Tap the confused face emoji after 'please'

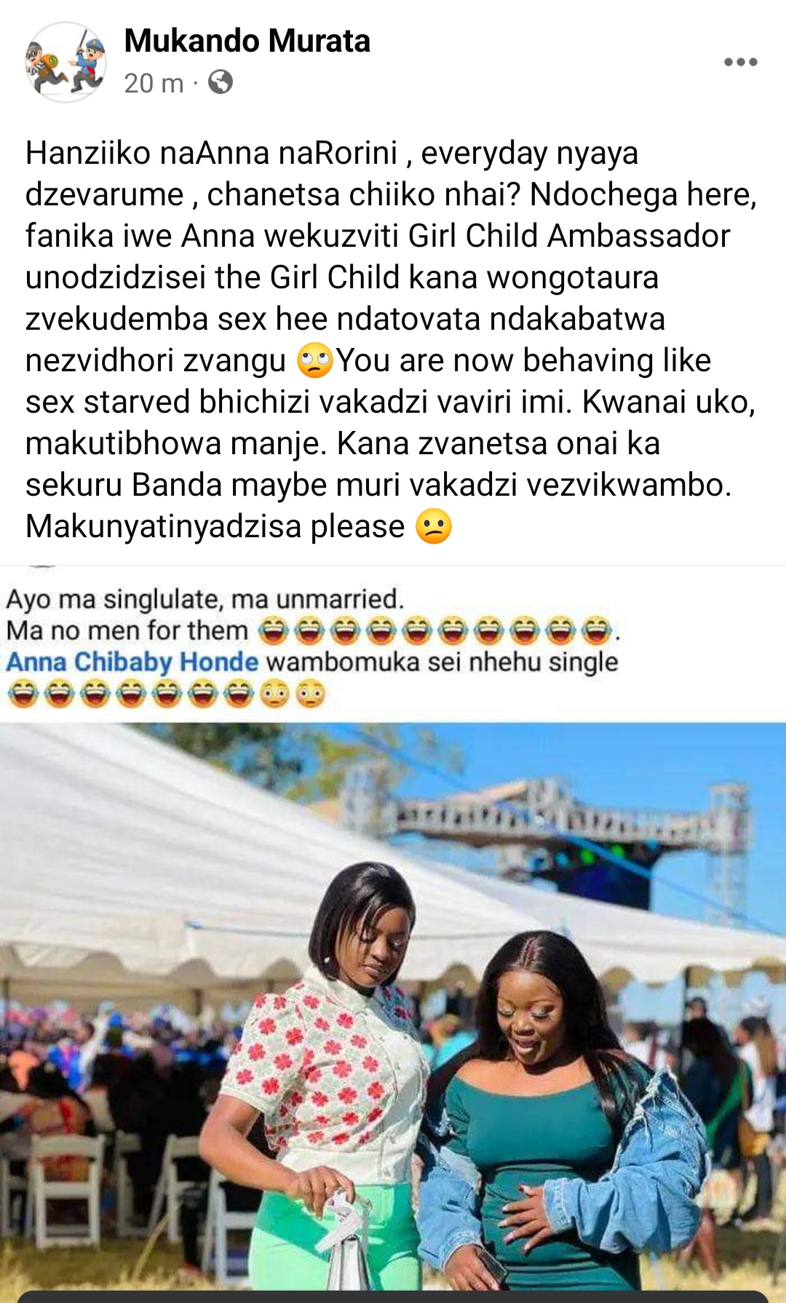[x=434, y=526]
